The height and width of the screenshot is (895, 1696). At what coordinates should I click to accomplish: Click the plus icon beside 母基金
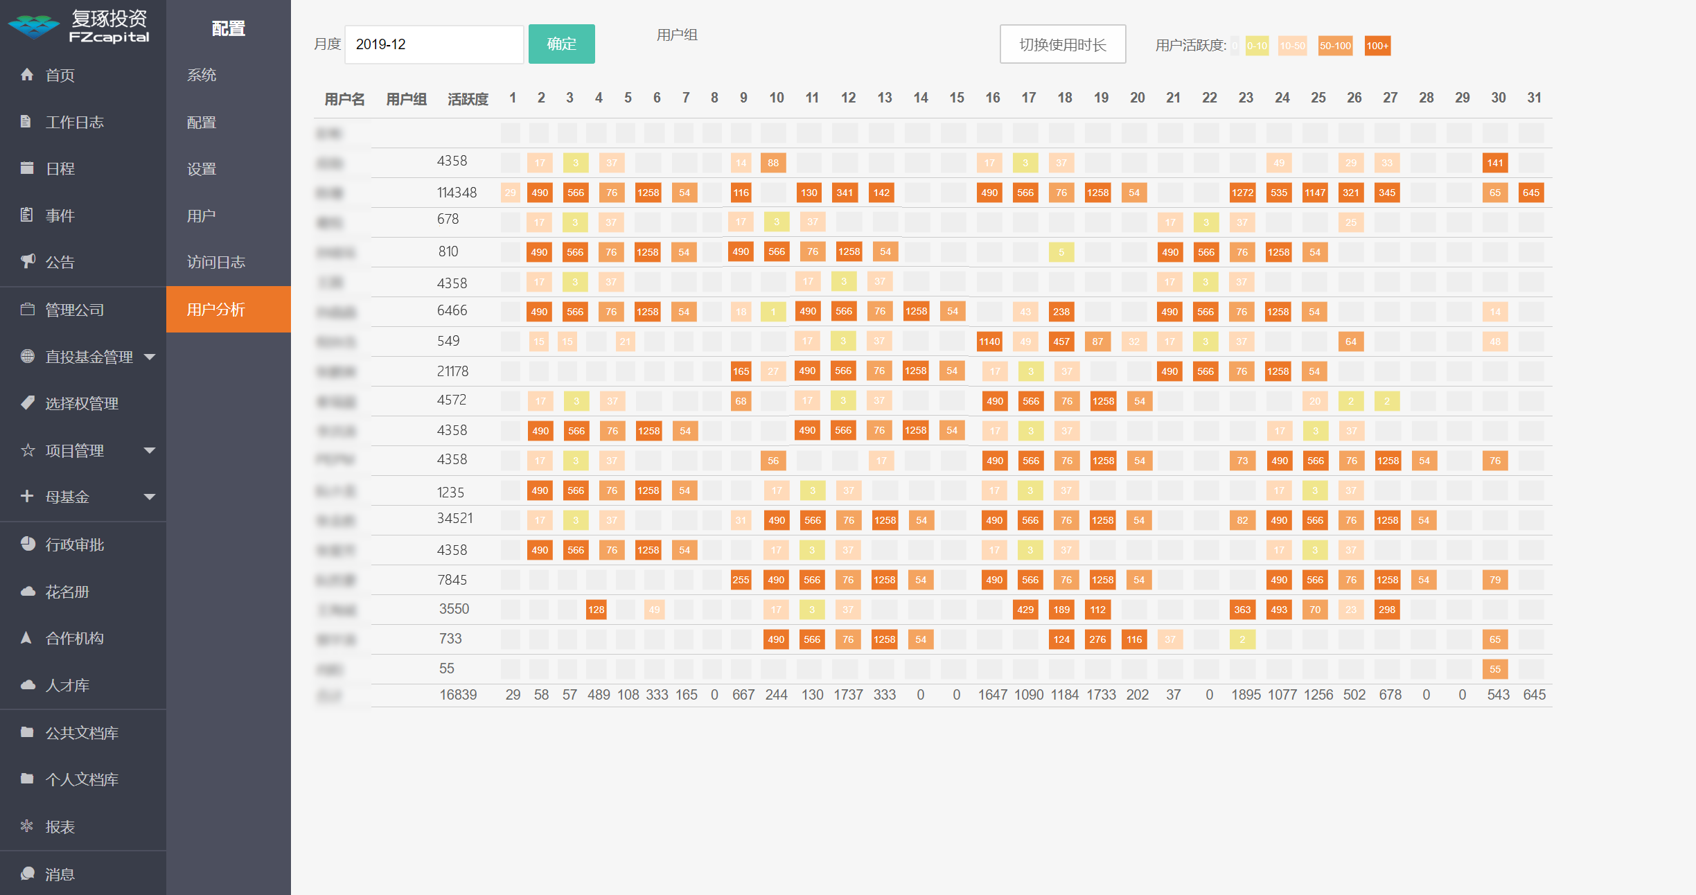[27, 496]
